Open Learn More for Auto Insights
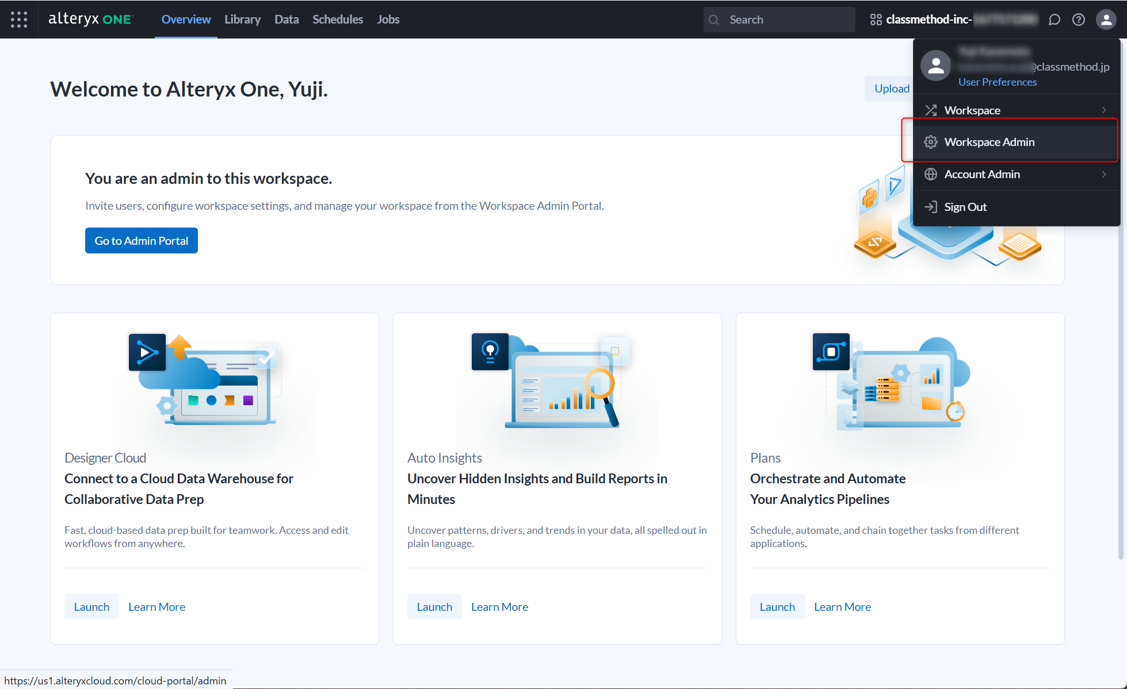 click(x=499, y=607)
